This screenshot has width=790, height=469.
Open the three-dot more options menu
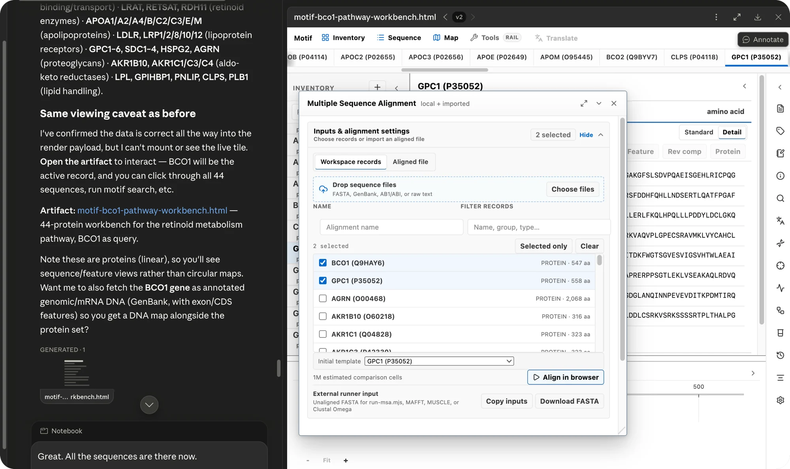coord(716,17)
